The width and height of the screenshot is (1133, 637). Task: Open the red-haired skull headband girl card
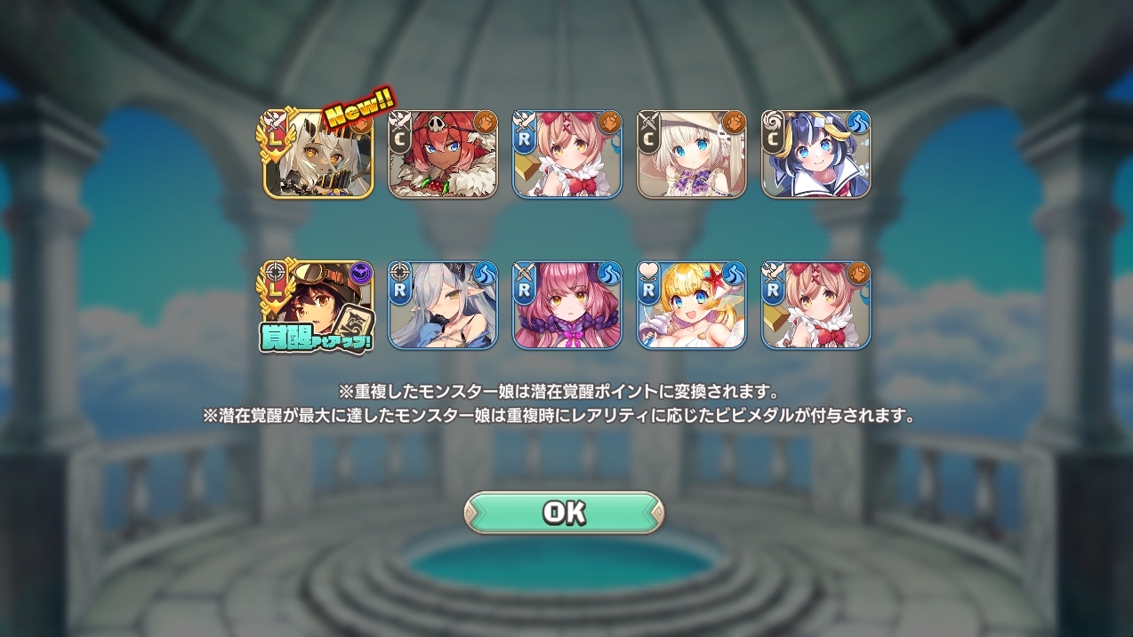(x=443, y=154)
